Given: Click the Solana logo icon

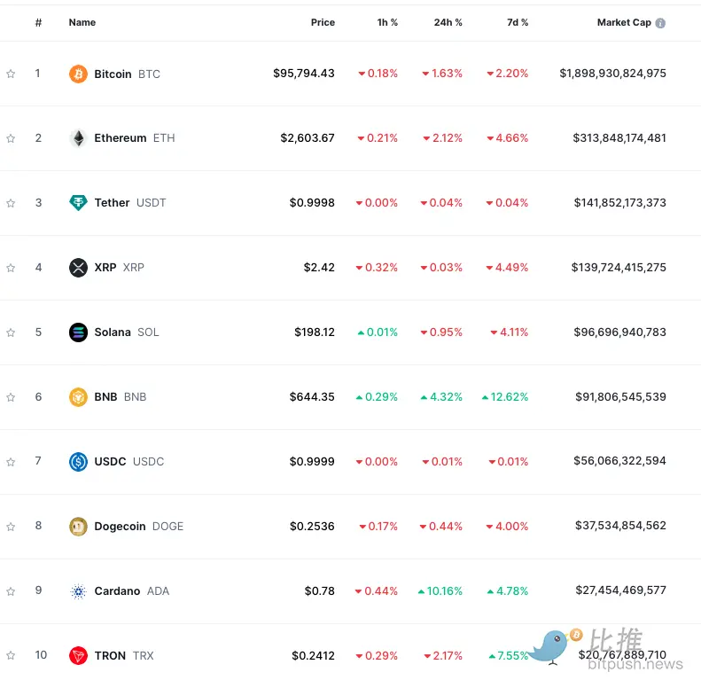Looking at the screenshot, I should 78,332.
